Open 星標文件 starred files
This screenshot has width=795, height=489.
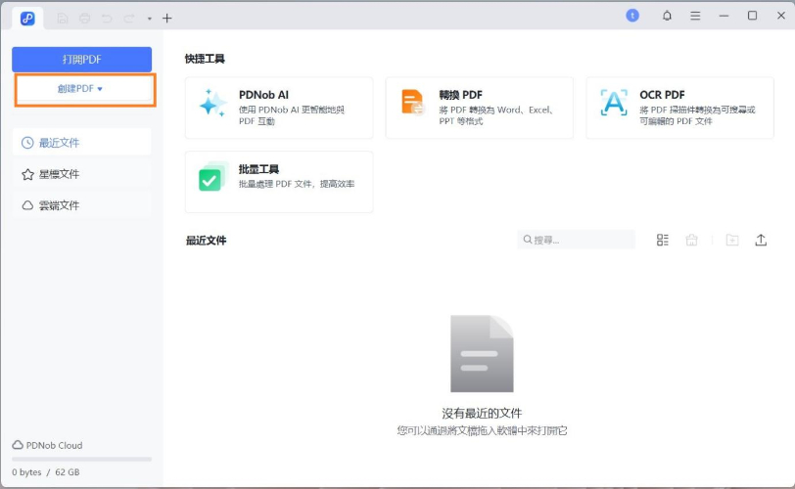point(81,174)
